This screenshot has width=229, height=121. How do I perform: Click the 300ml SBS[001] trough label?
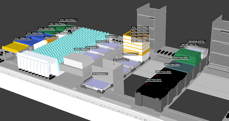[82, 49]
